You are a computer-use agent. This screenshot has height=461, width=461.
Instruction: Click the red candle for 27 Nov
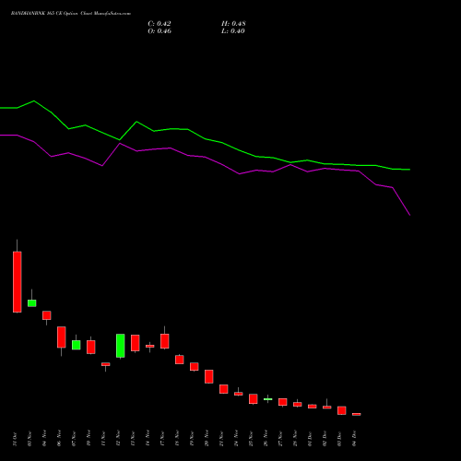pos(283,402)
